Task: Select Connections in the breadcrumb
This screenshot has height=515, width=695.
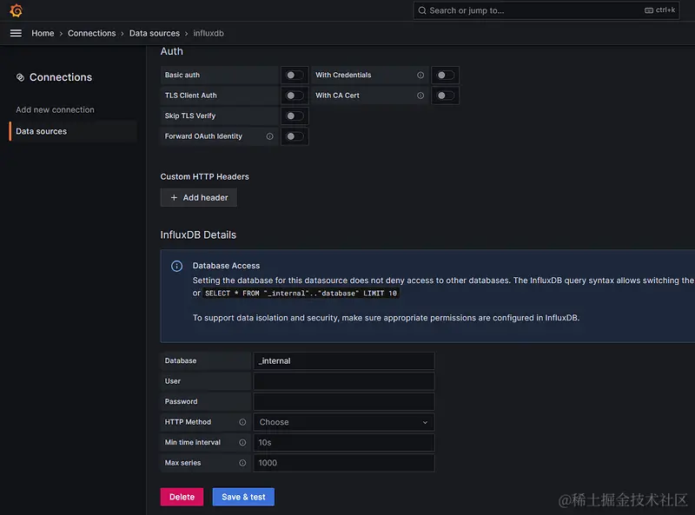Action: (91, 33)
